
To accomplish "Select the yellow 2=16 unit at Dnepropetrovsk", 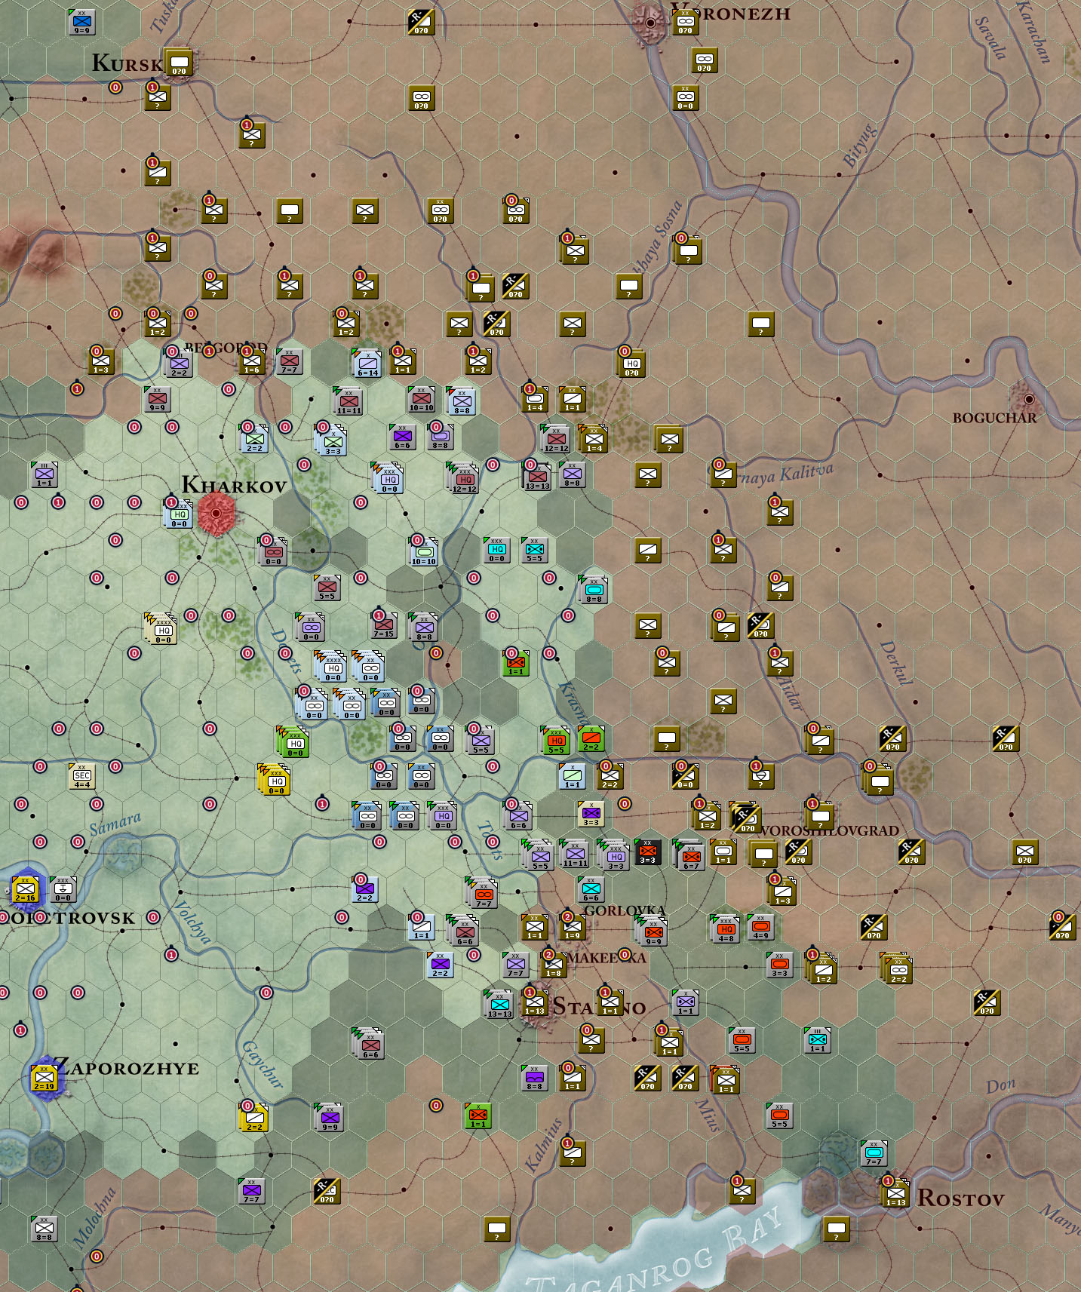I will pyautogui.click(x=25, y=890).
